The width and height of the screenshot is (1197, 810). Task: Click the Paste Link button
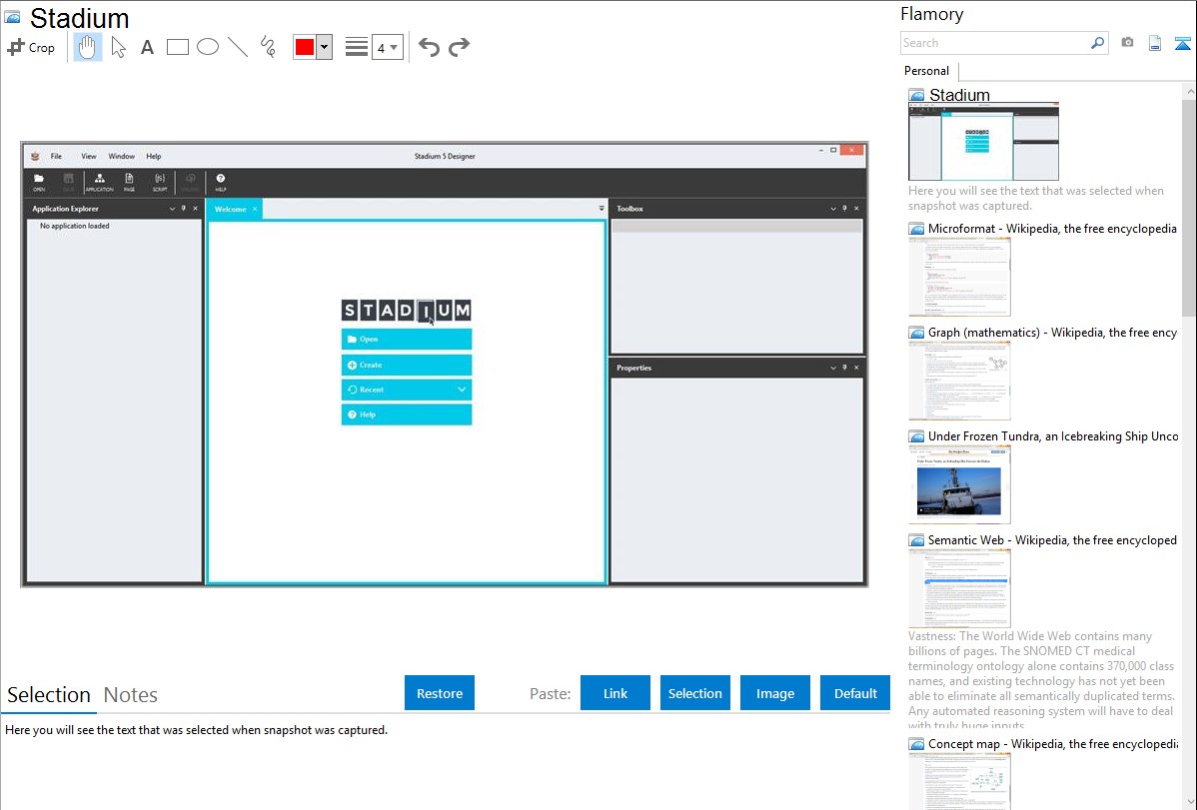point(615,693)
